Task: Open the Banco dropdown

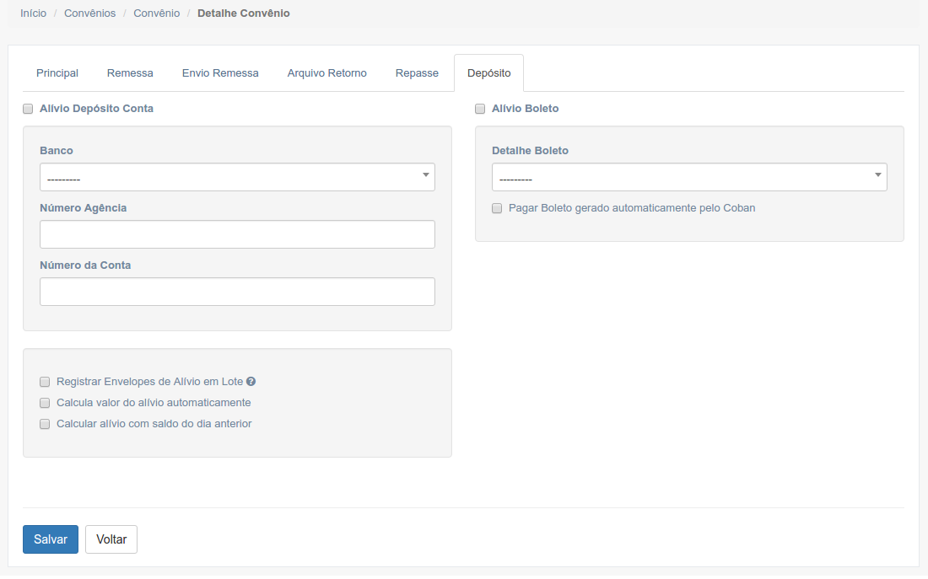Action: (237, 177)
